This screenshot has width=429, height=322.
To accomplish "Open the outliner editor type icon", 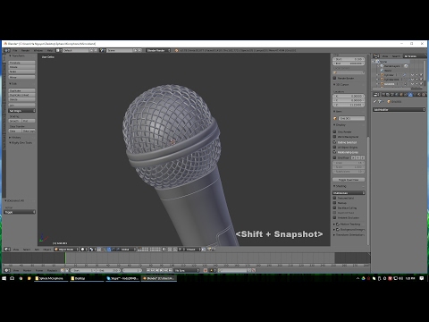I will click(x=376, y=56).
